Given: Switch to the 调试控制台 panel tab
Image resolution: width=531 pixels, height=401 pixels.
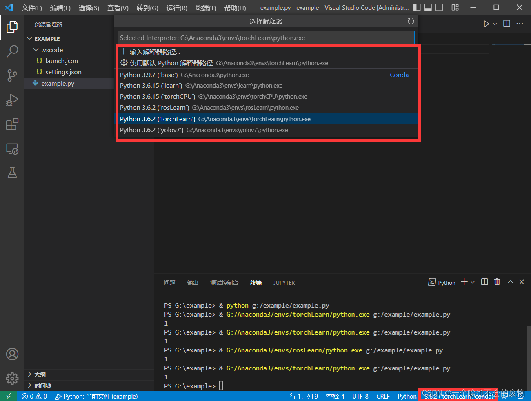Looking at the screenshot, I should click(224, 283).
